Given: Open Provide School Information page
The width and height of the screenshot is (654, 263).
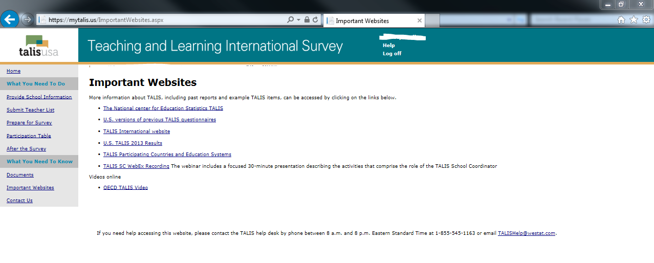Looking at the screenshot, I should (x=39, y=97).
